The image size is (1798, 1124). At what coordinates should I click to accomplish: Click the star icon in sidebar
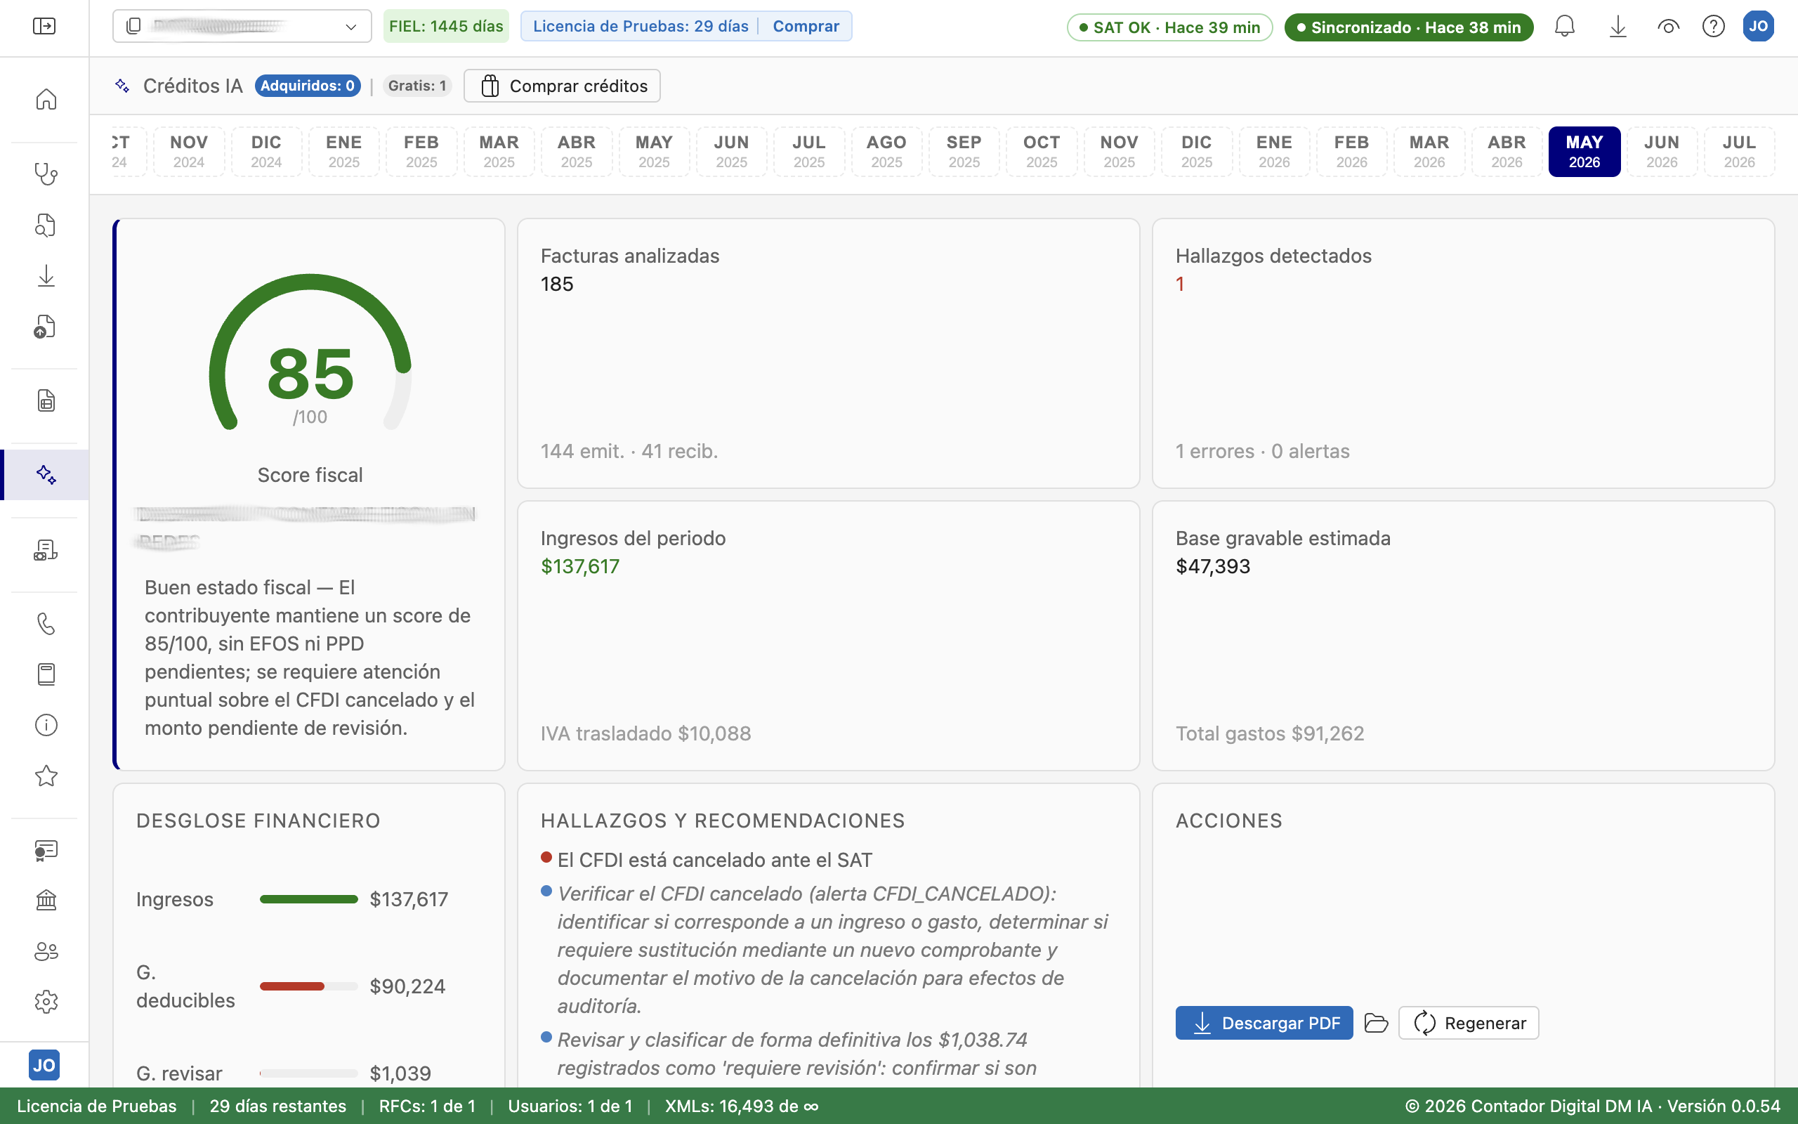[x=46, y=776]
